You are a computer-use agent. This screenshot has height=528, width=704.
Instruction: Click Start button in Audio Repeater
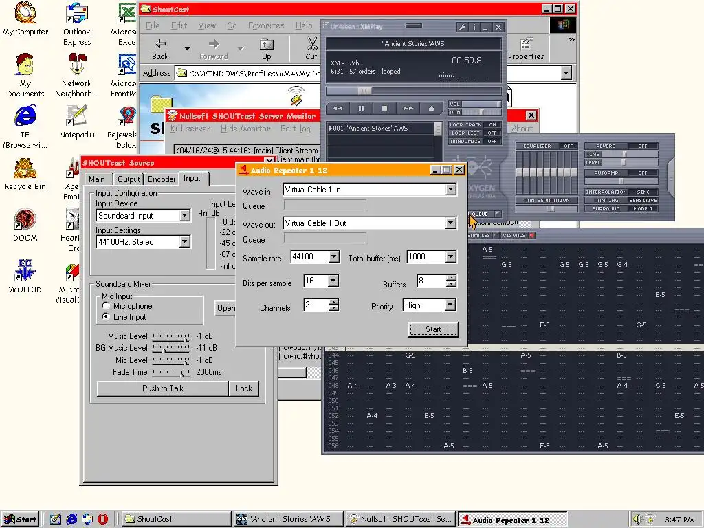click(433, 329)
